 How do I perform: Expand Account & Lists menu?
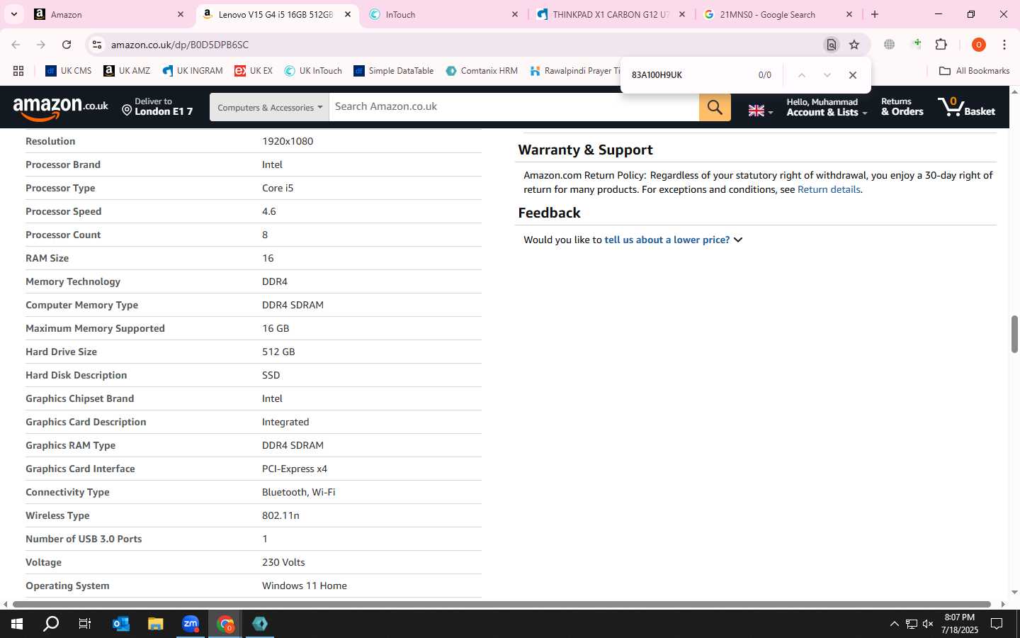click(826, 107)
